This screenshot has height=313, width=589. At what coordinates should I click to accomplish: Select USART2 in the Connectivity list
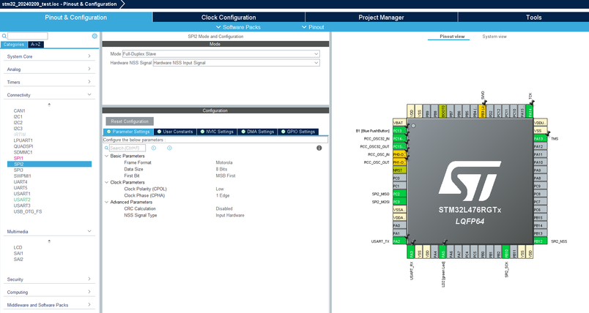tap(22, 200)
